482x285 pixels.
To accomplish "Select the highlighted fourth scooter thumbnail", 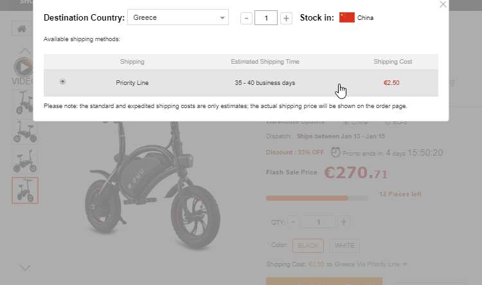I will click(24, 190).
